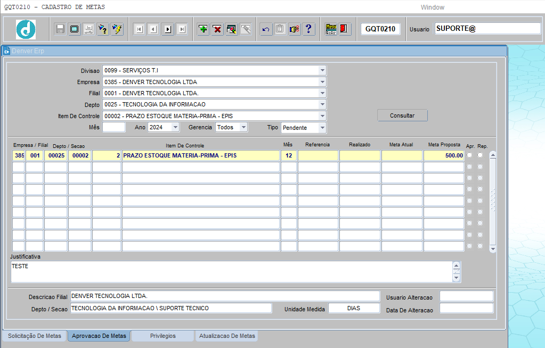
Task: Click the Usuario field showing SUPORTE@
Action: point(487,29)
